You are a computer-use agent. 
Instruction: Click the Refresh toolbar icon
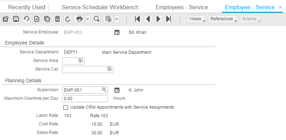point(68,19)
